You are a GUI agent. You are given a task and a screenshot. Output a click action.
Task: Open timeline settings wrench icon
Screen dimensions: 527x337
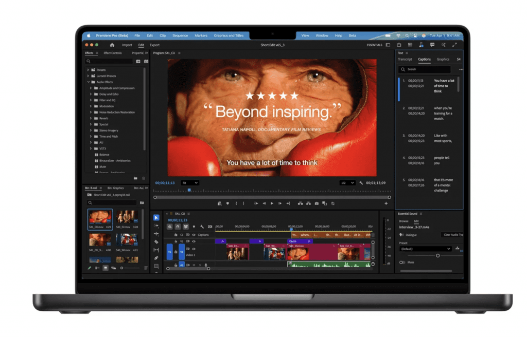tap(202, 227)
